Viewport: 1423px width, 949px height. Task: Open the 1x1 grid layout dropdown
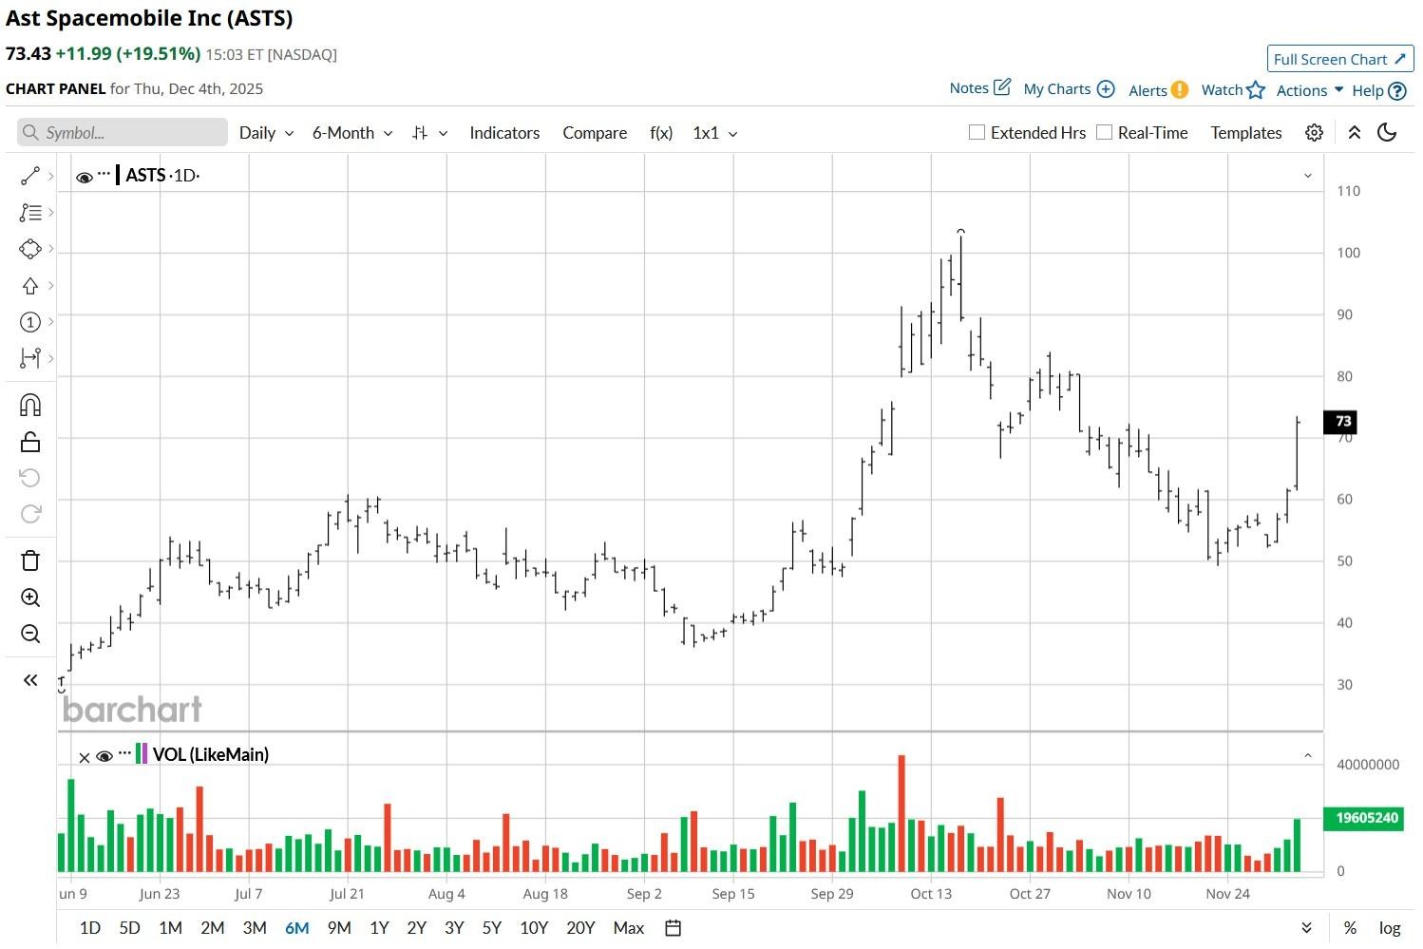714,133
